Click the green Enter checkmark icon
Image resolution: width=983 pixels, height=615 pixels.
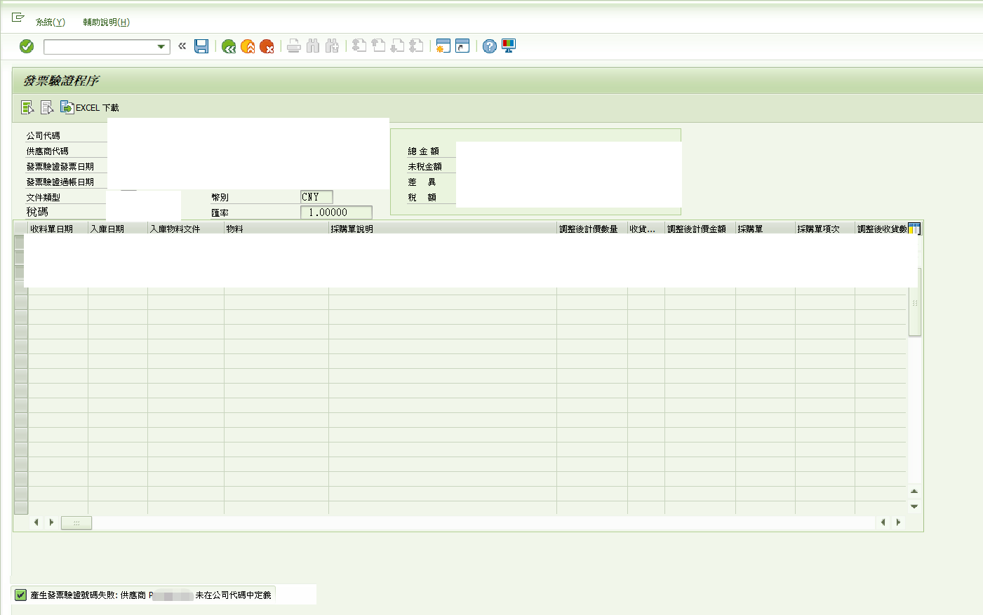tap(27, 46)
